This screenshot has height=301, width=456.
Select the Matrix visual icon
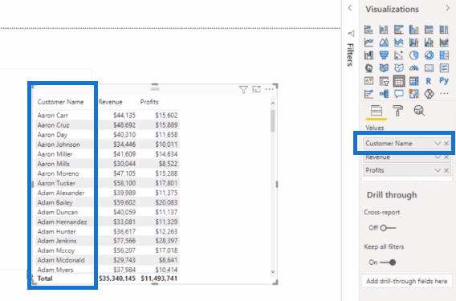click(413, 81)
